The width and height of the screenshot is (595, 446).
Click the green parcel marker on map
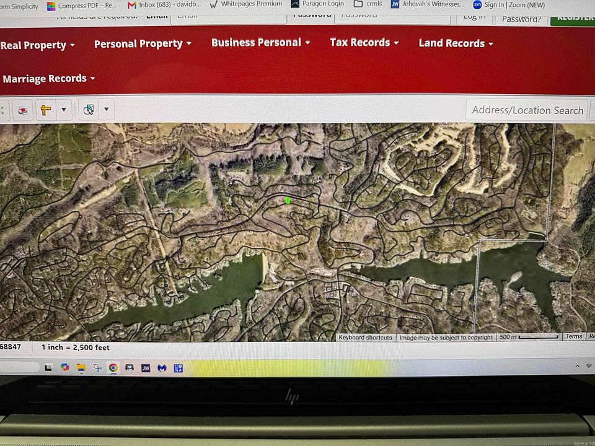[288, 200]
